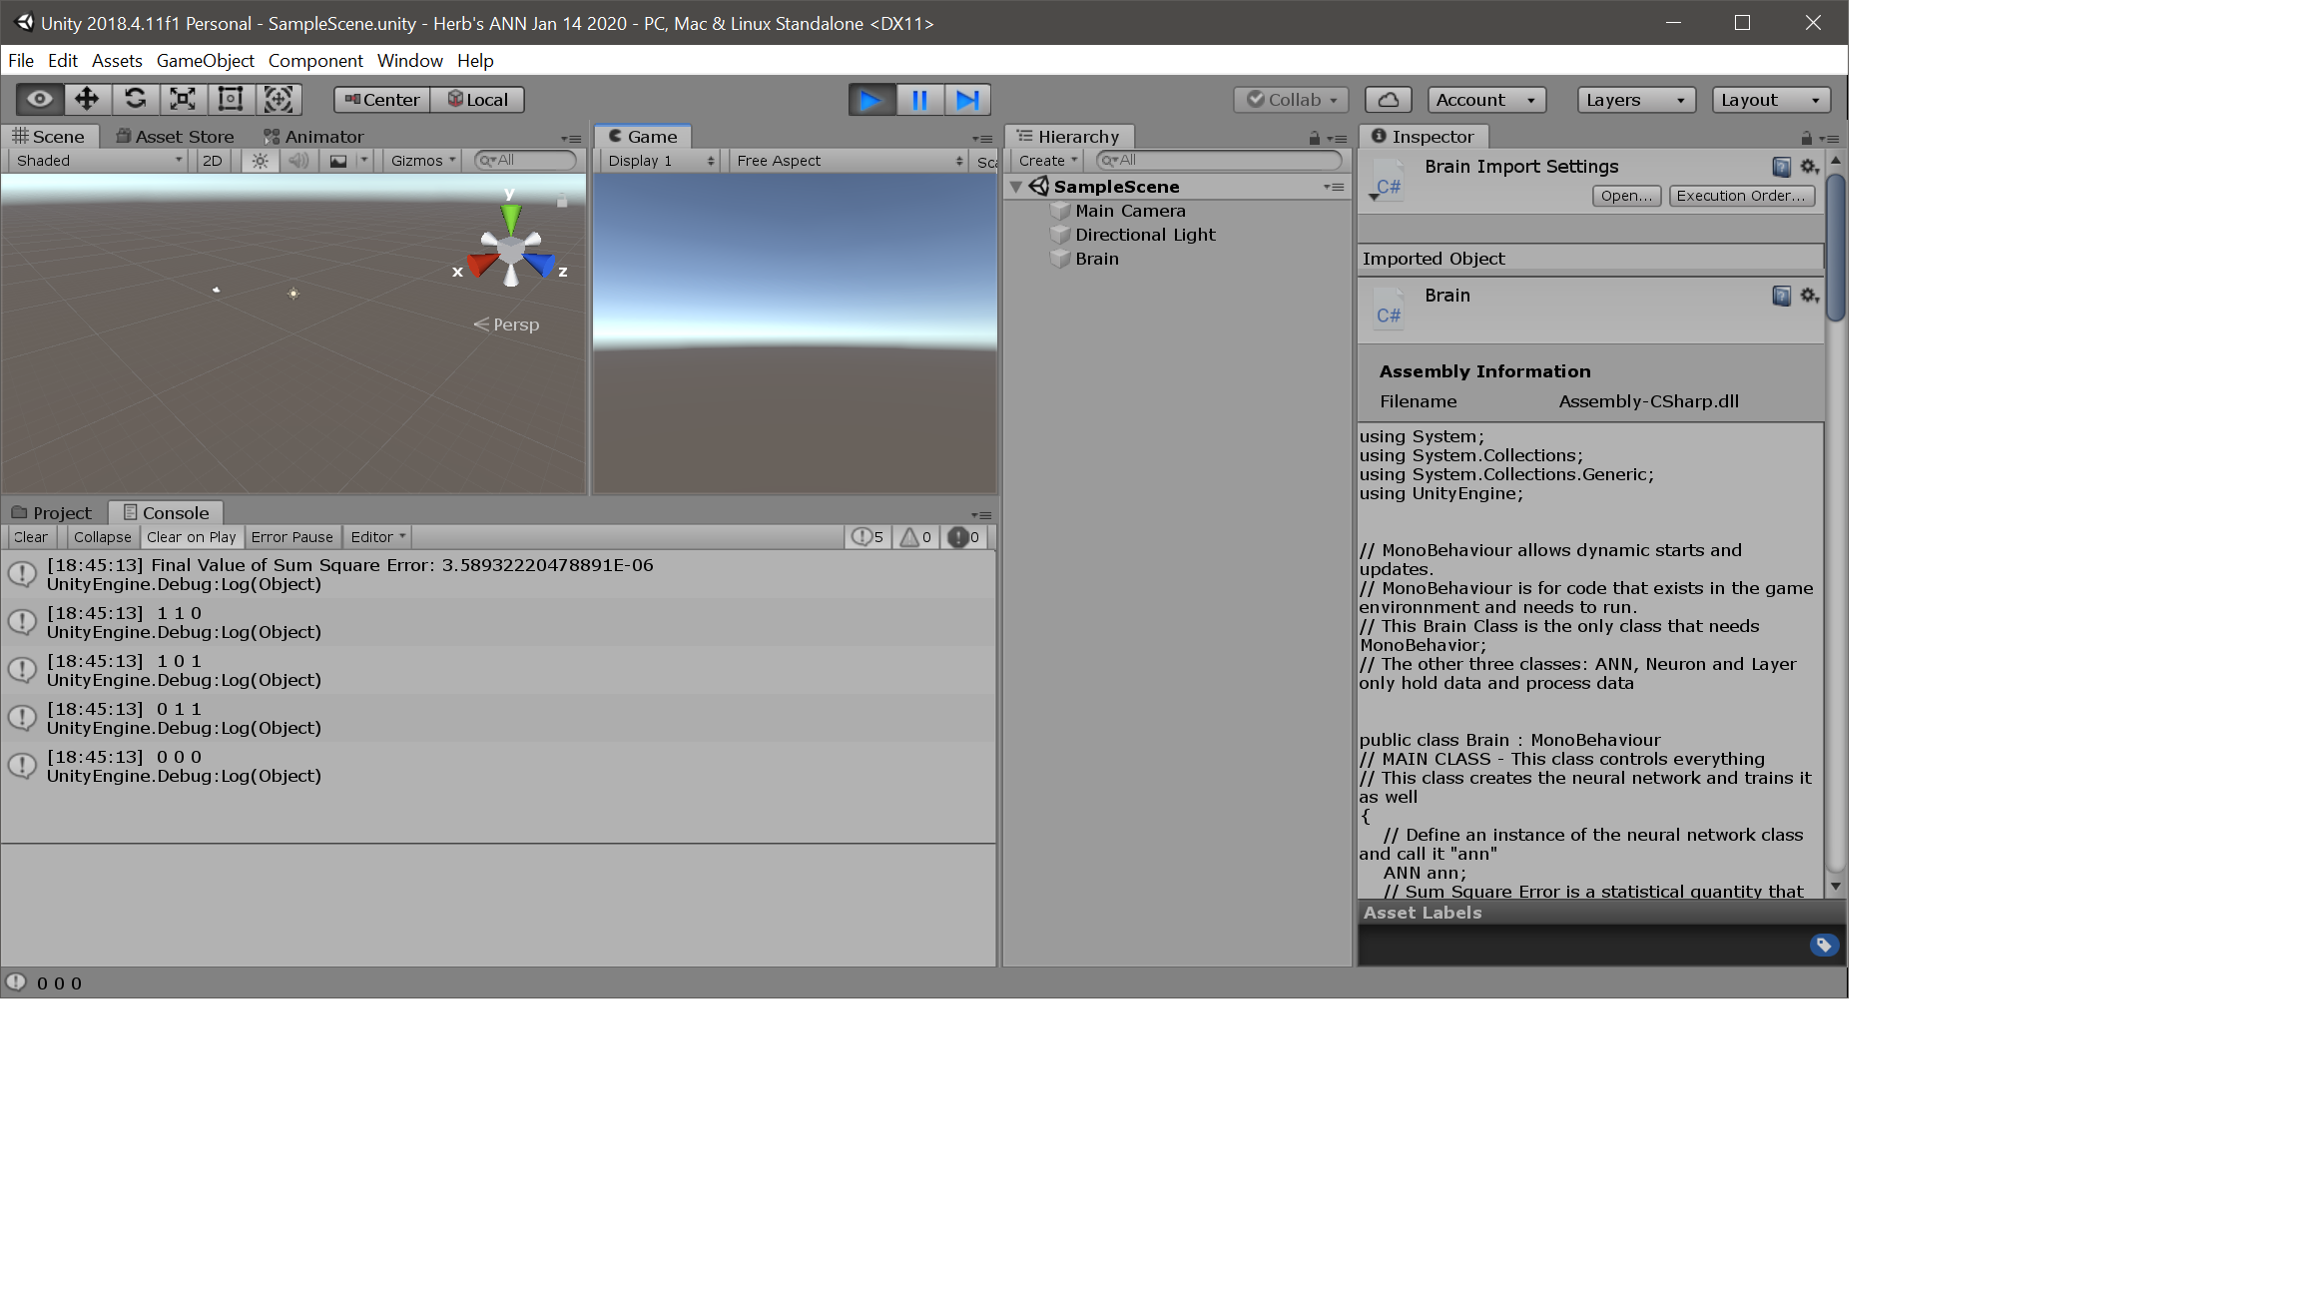This screenshot has height=1294, width=2300.
Task: Select the Rect Transform tool
Action: coord(231,99)
